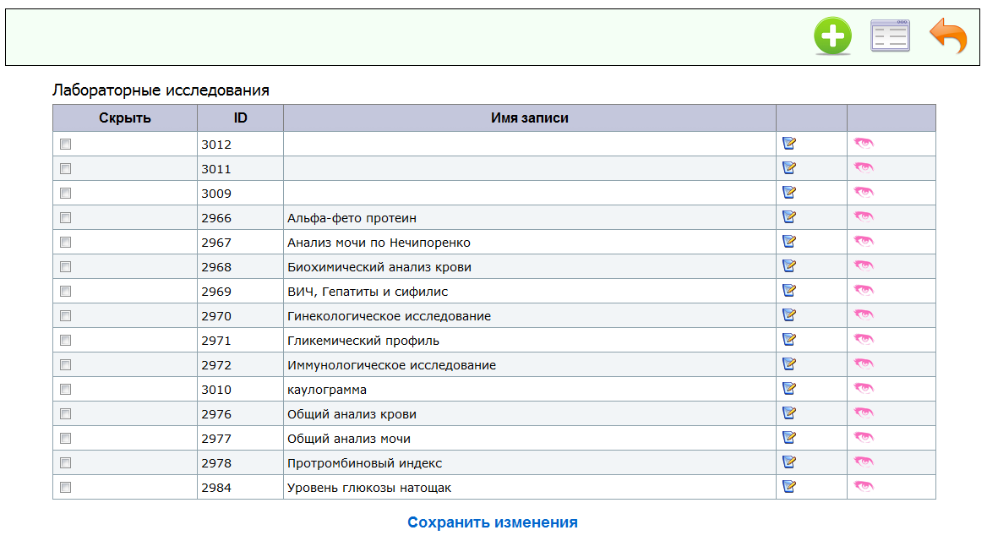987x541 pixels.
Task: Click edit icon for Общий анализ мочи
Action: (789, 438)
